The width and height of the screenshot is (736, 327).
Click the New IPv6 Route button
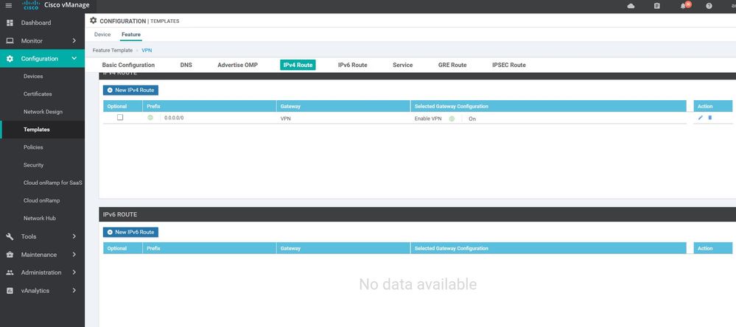pos(130,232)
